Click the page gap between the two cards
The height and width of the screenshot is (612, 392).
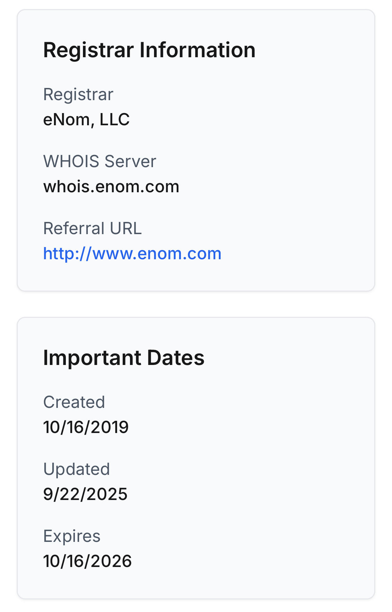196,304
